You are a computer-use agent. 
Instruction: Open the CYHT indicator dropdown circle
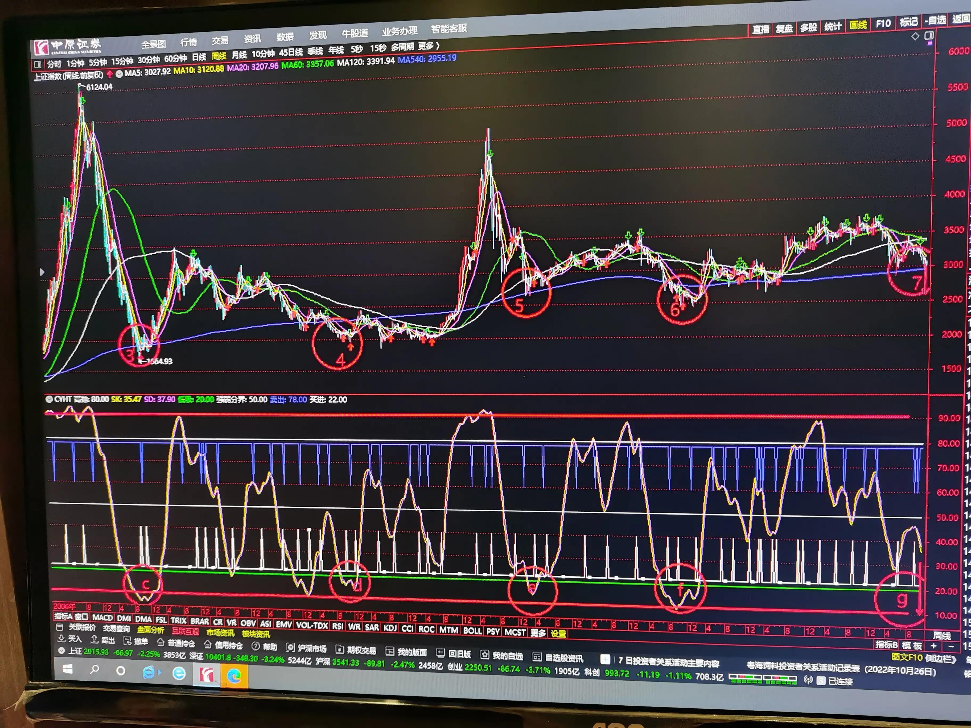[50, 399]
